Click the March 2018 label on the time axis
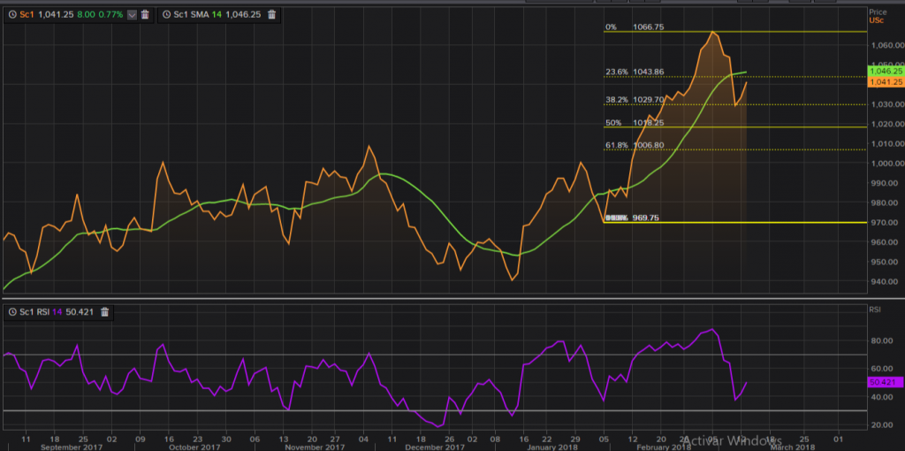The width and height of the screenshot is (905, 451). 793,447
